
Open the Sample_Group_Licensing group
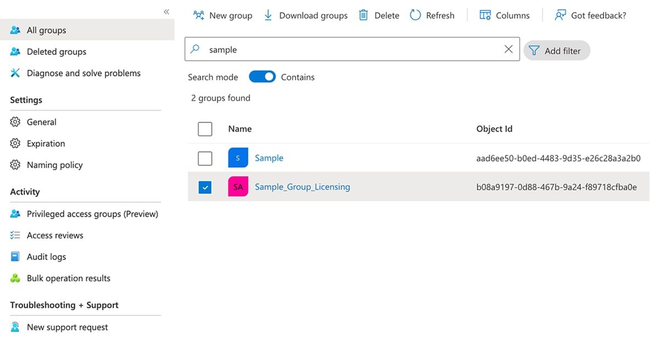(x=302, y=187)
